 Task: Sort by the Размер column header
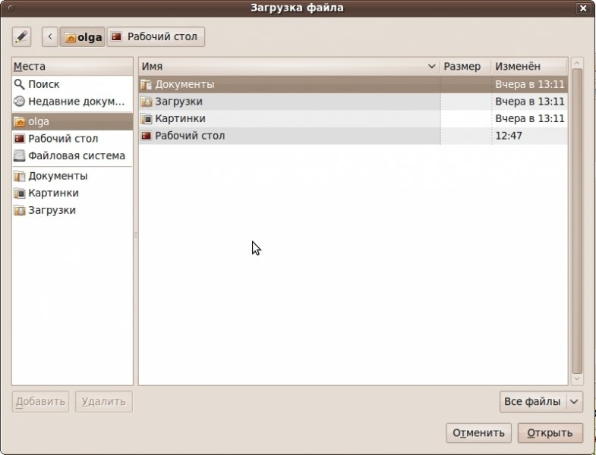pyautogui.click(x=465, y=67)
